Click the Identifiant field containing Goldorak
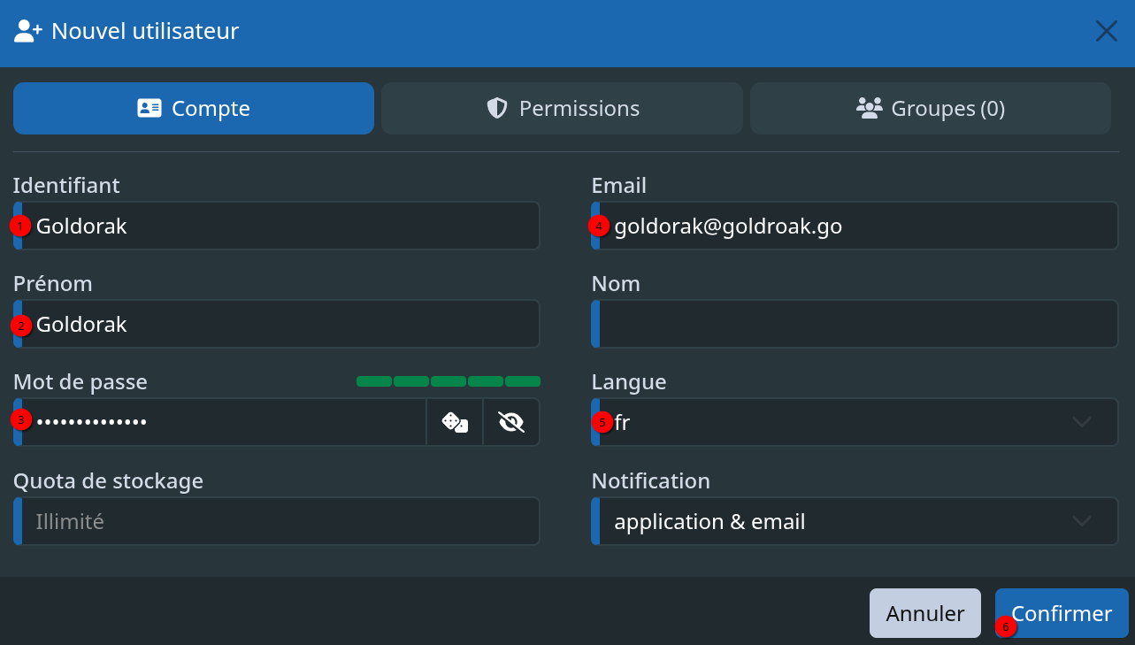The width and height of the screenshot is (1135, 645). coord(276,226)
